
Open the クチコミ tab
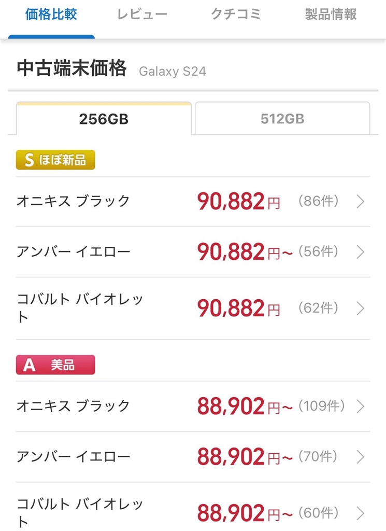pyautogui.click(x=236, y=15)
